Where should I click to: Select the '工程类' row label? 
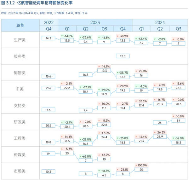point(20,138)
